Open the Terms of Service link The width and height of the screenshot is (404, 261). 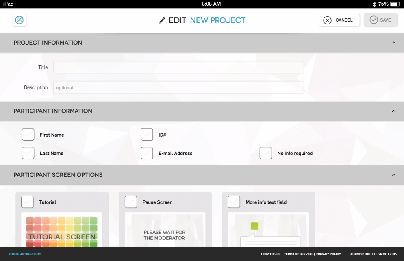[x=298, y=254]
